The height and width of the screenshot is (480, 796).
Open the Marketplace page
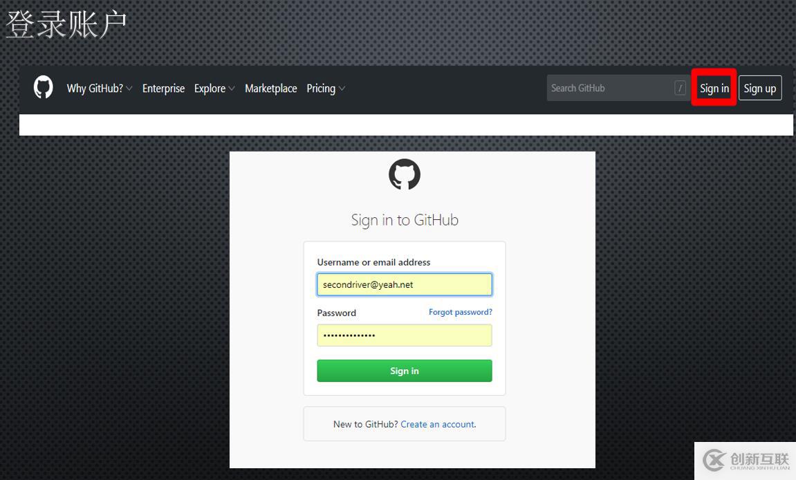pyautogui.click(x=270, y=89)
